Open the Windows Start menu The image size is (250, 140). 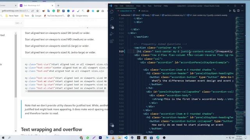3,138
